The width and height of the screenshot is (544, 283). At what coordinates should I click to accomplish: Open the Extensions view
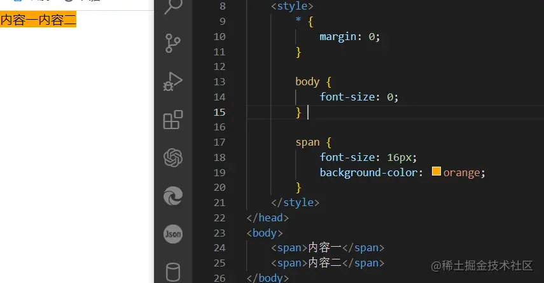pos(173,120)
